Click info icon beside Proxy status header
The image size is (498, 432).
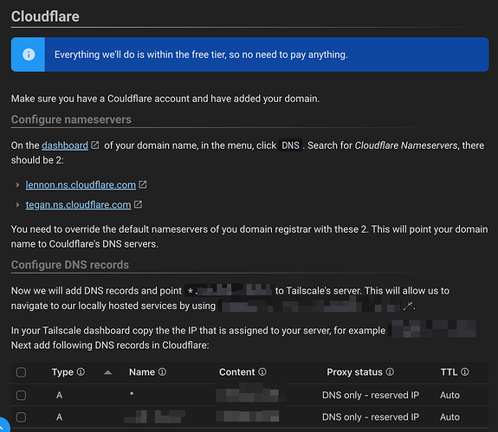coord(390,371)
